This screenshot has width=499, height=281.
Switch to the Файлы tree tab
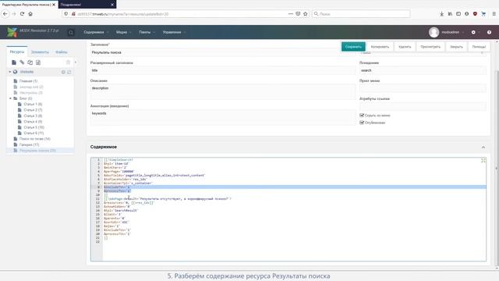(61, 52)
